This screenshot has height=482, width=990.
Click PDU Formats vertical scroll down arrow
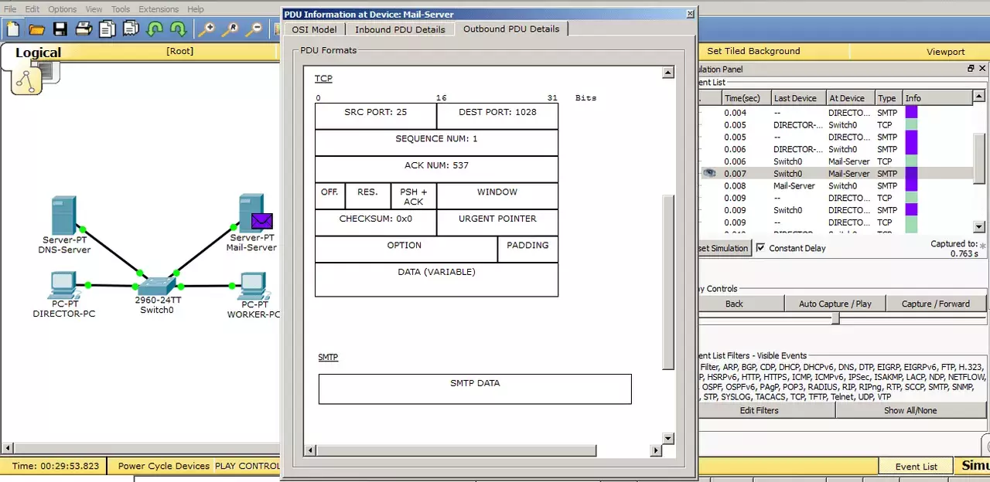click(x=668, y=438)
